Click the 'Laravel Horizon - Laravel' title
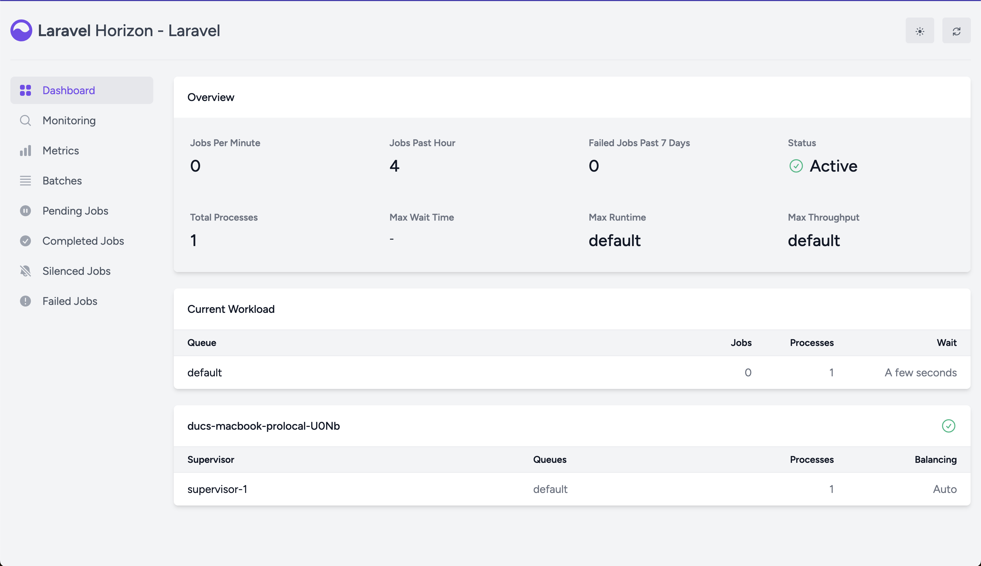Viewport: 981px width, 566px height. [x=129, y=30]
